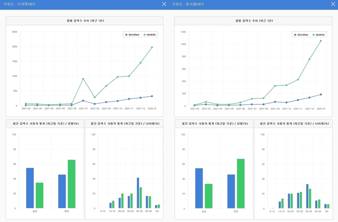Click green 25-29 bar in 윤석열MBTI age chart

pos(301,200)
